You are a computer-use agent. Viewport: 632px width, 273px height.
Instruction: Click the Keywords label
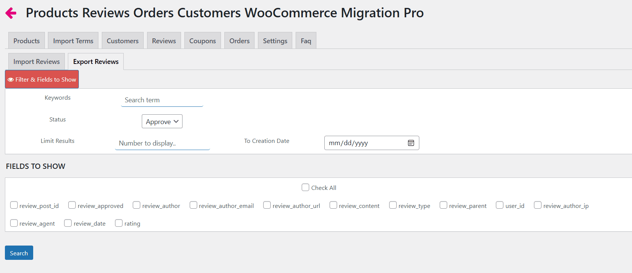58,98
